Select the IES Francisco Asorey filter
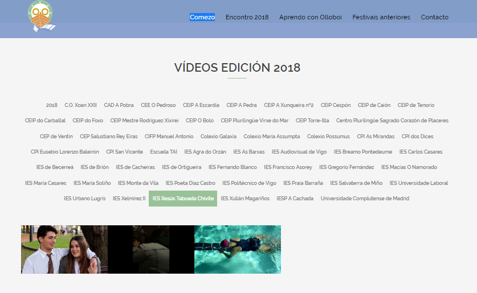 [288, 167]
